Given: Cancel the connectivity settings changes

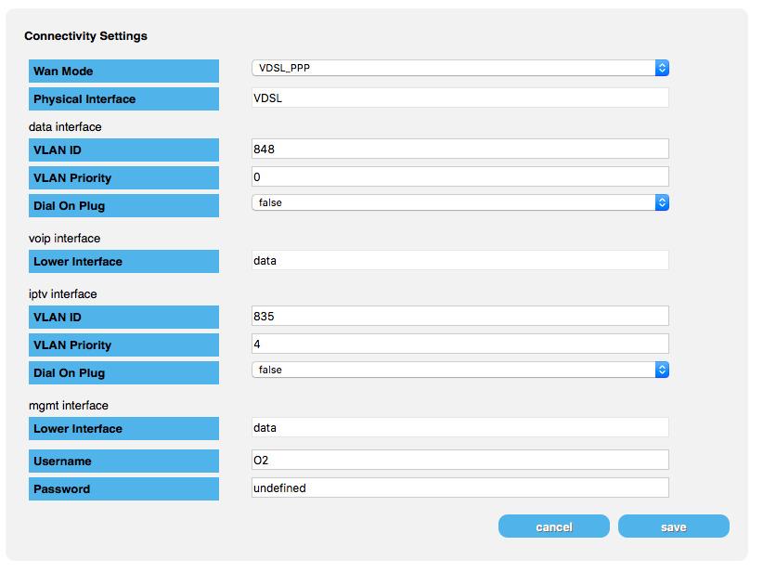Looking at the screenshot, I should pyautogui.click(x=554, y=526).
